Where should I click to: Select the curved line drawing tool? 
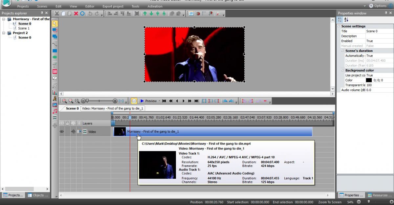click(55, 44)
